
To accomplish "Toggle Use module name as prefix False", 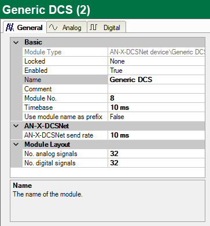I will coord(156,117).
